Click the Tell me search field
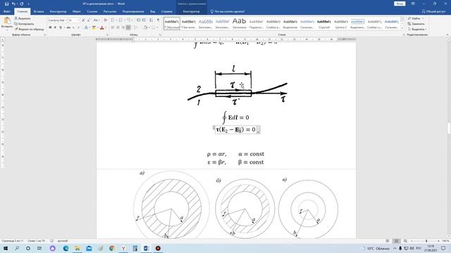This screenshot has height=253, width=451. [228, 11]
